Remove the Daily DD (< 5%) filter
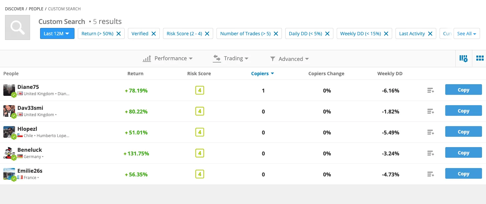This screenshot has width=486, height=204. tap(327, 34)
